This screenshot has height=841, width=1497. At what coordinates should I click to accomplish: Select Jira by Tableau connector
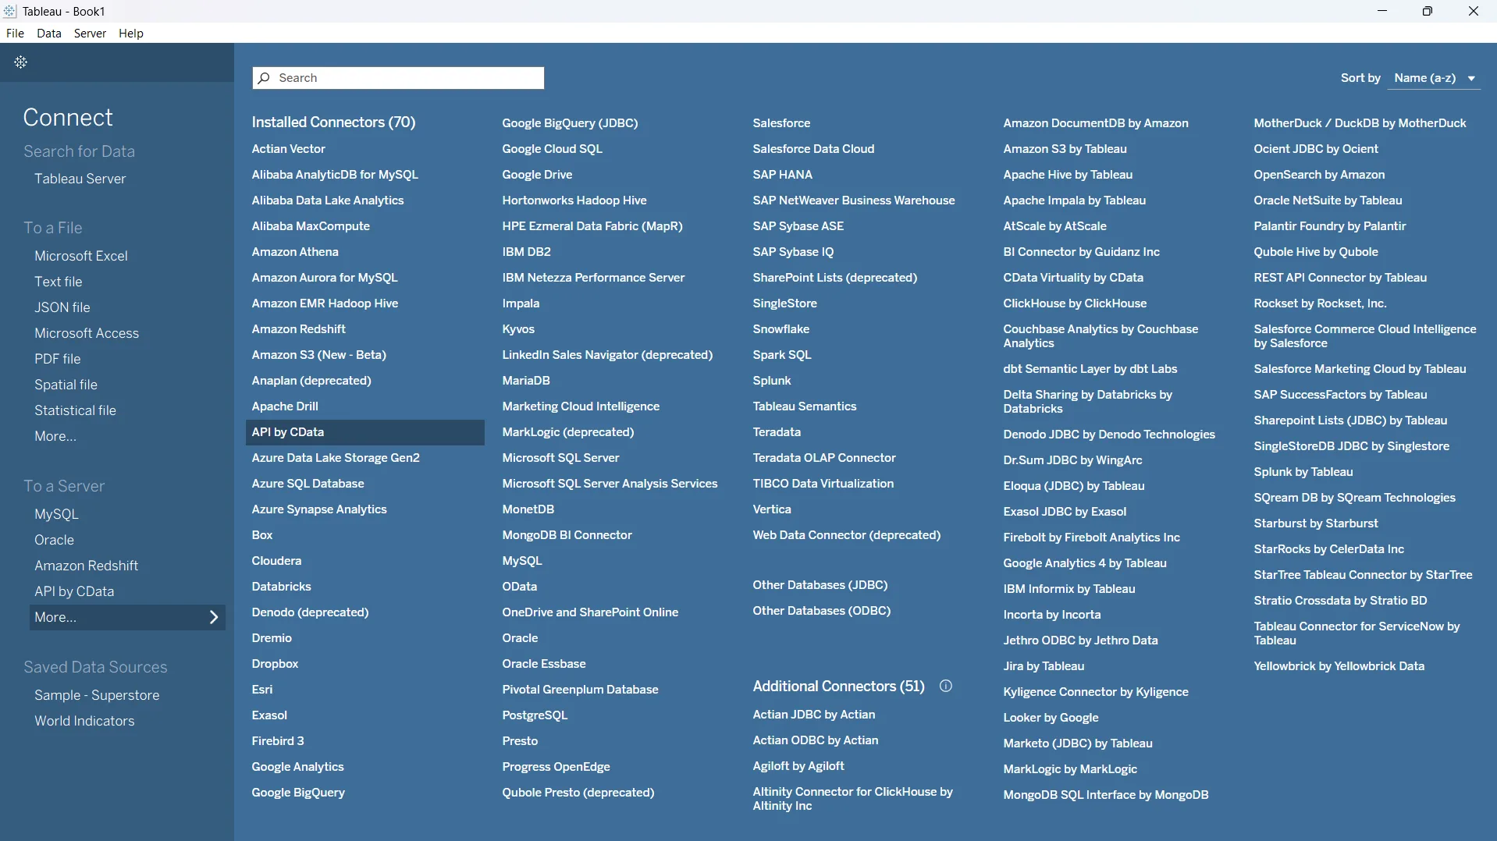(x=1044, y=666)
